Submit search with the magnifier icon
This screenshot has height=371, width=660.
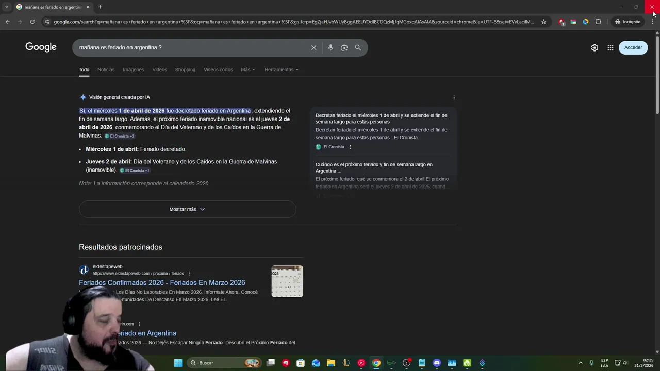(358, 47)
